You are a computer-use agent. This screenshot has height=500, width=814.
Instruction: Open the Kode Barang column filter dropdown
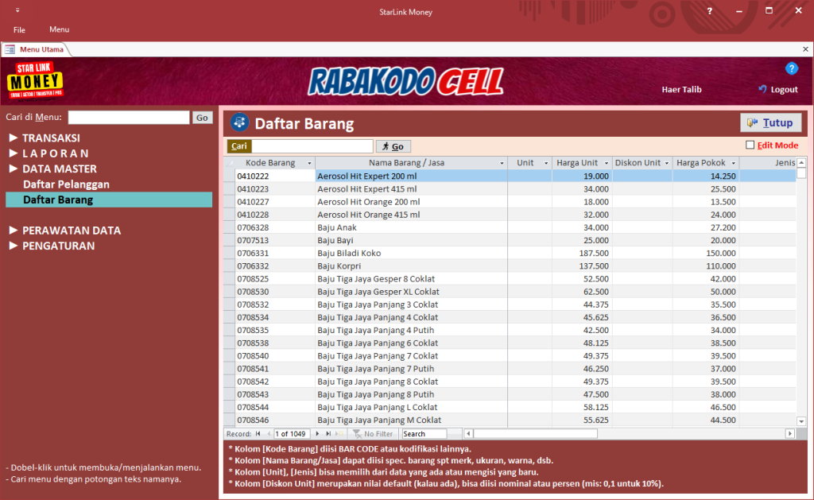[309, 163]
